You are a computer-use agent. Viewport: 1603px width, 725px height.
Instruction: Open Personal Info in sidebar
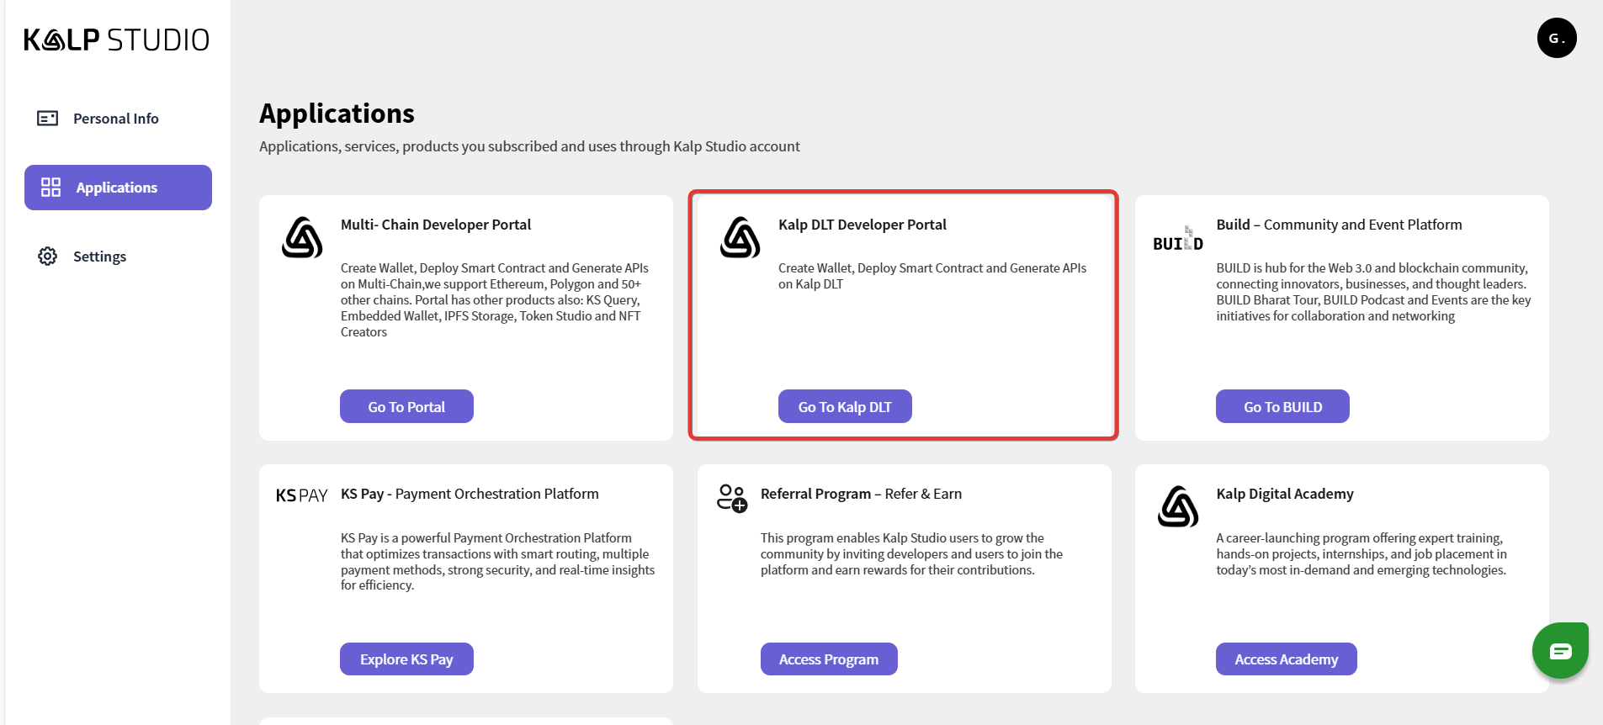tap(116, 119)
